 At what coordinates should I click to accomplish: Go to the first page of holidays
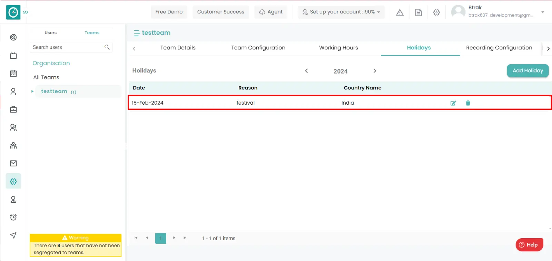click(x=136, y=238)
